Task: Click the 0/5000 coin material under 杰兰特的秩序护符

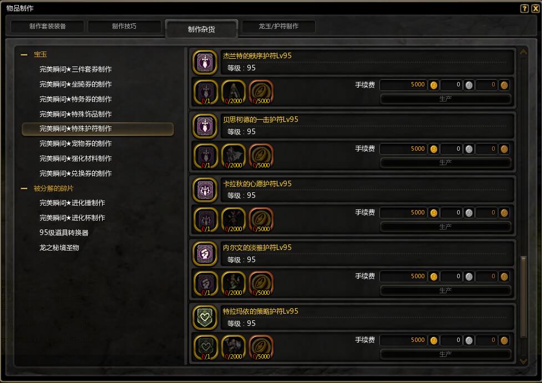Action: click(261, 92)
